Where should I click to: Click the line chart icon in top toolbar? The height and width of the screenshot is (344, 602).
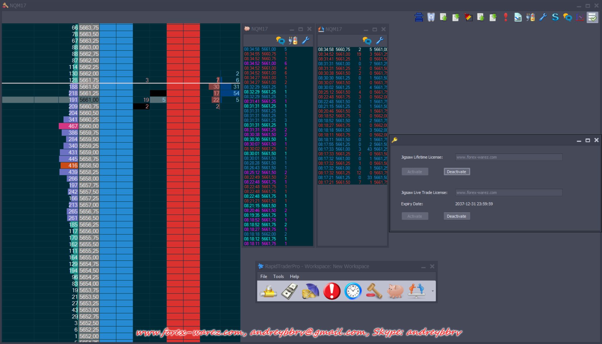tap(580, 17)
